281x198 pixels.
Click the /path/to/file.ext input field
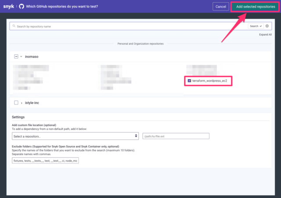pos(176,136)
